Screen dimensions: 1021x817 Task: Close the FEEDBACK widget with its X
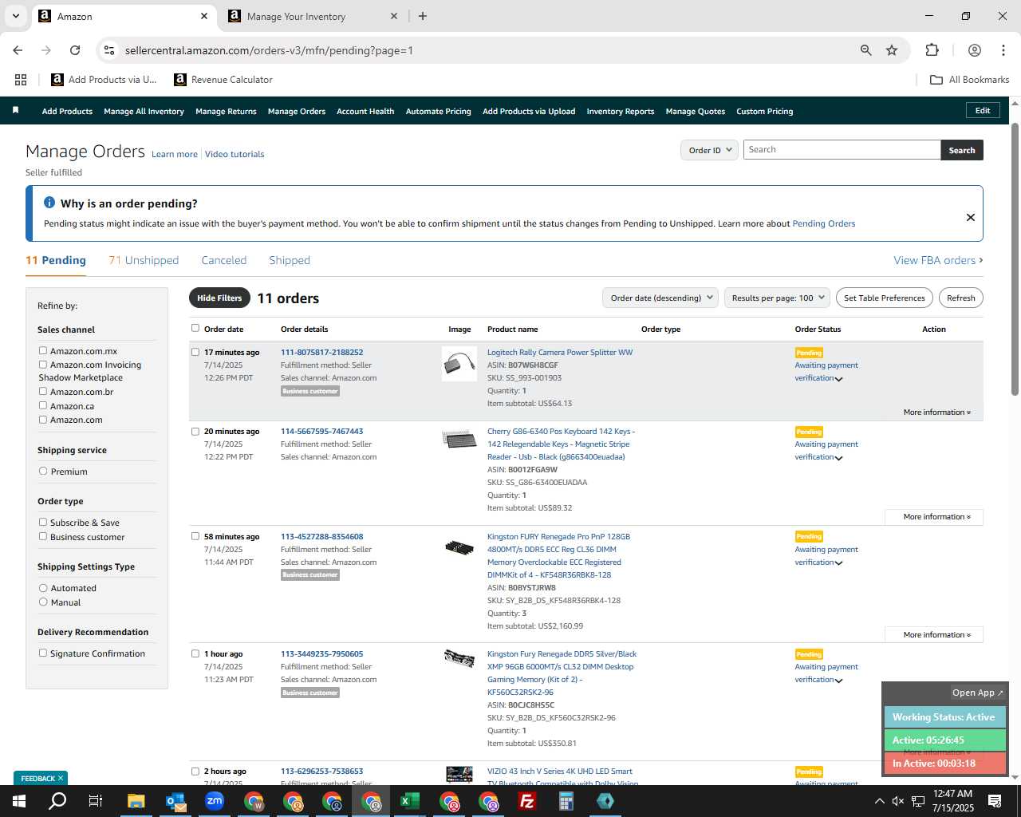tap(60, 778)
